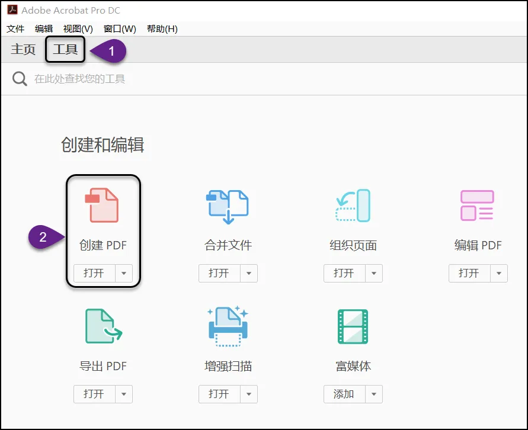
Task: Click the 合并文件 tool icon
Action: pyautogui.click(x=228, y=207)
